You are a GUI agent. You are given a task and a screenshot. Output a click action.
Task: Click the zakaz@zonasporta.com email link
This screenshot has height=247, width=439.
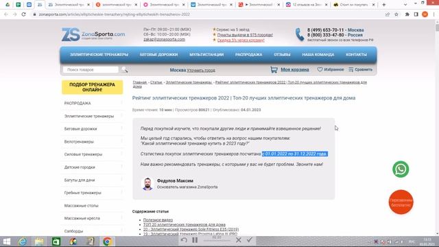click(165, 40)
